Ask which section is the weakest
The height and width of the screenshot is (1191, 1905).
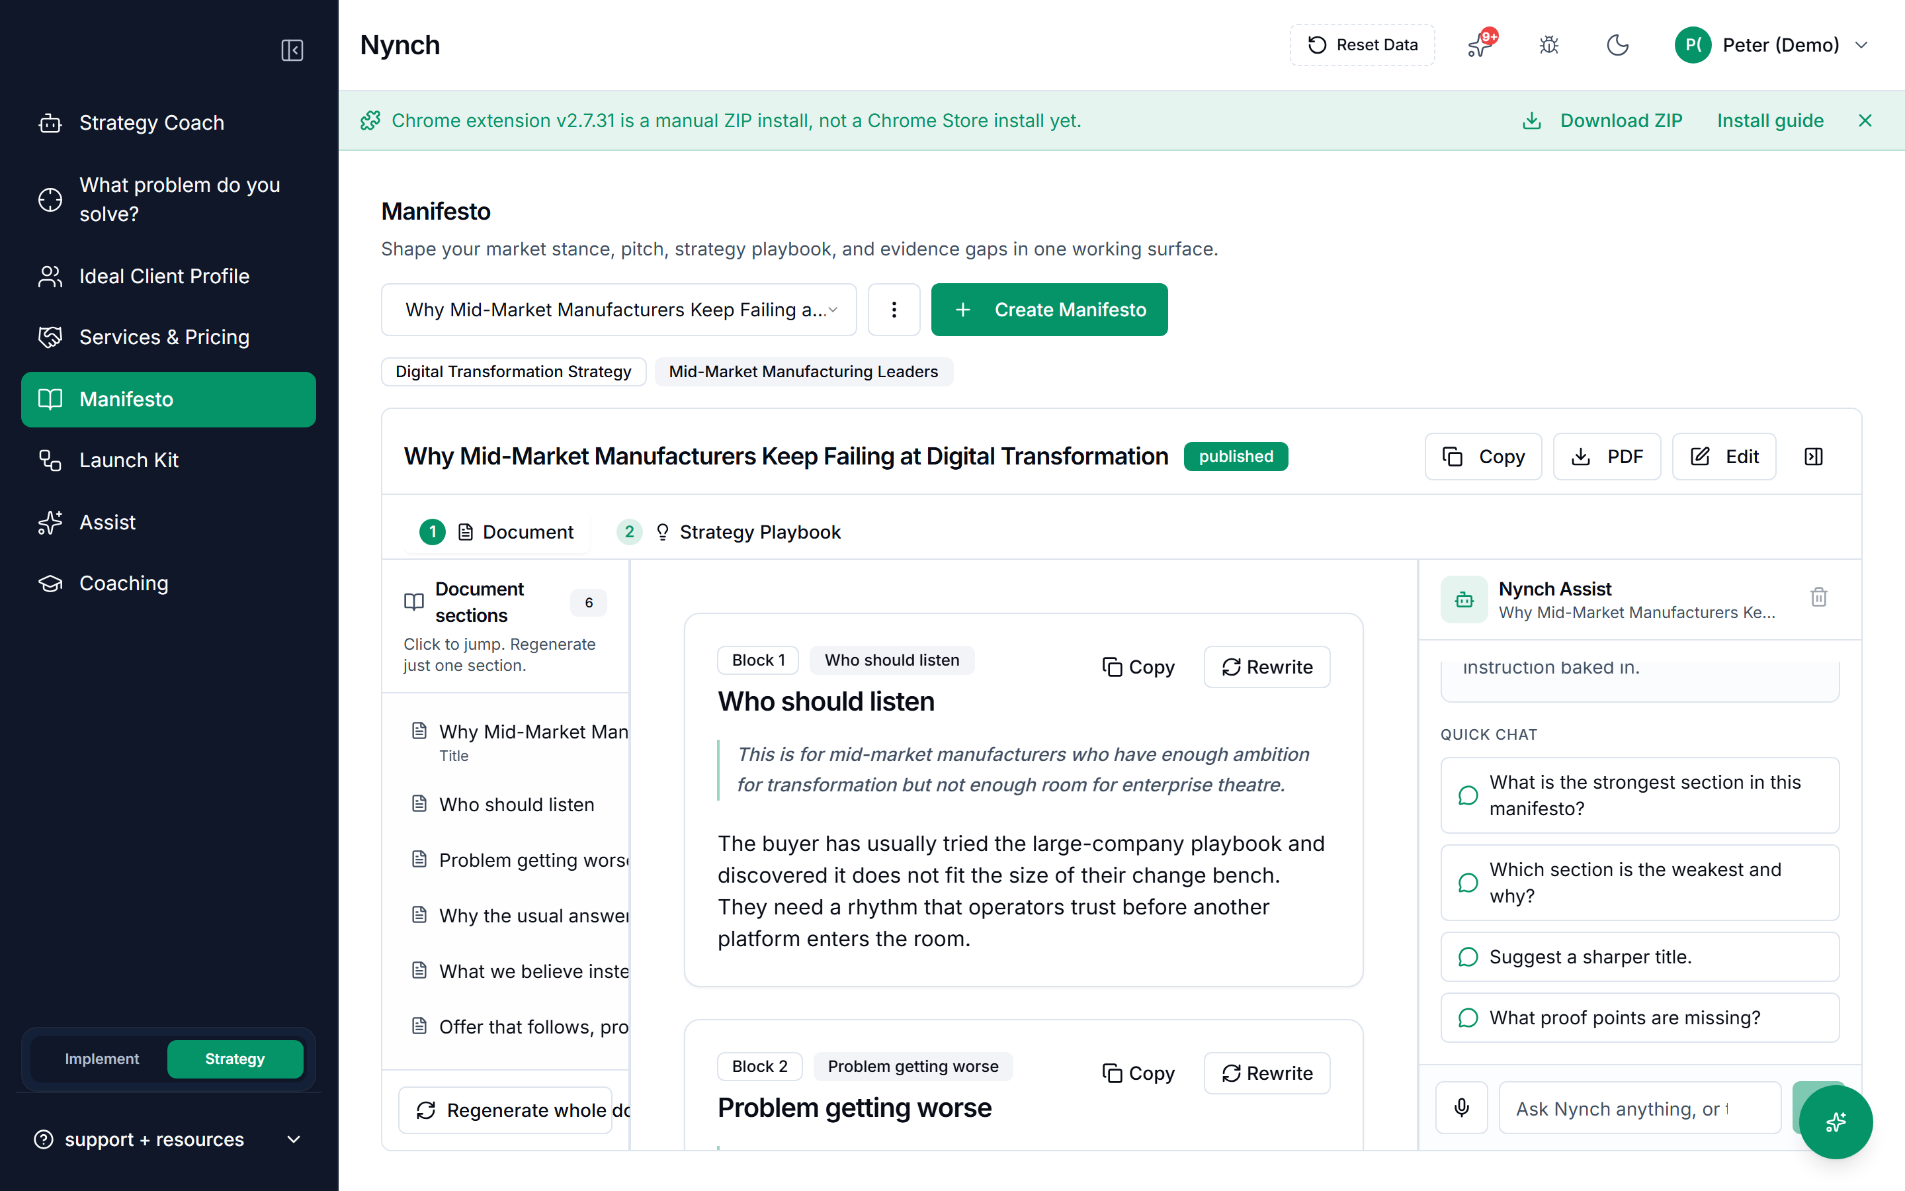coord(1640,882)
